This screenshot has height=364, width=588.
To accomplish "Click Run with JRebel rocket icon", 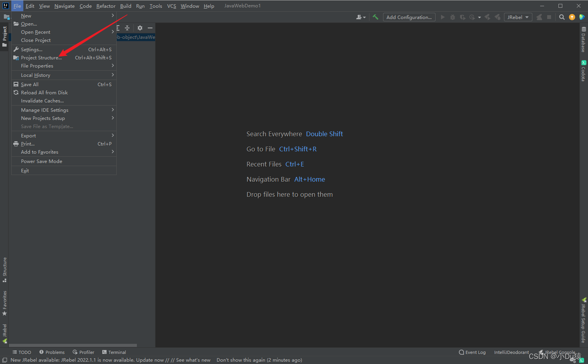I will tap(487, 17).
